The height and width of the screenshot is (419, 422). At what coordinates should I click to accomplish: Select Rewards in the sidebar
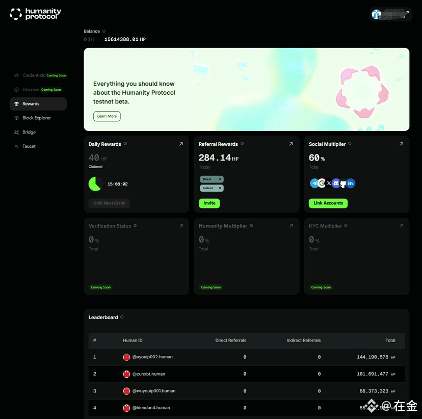(38, 104)
